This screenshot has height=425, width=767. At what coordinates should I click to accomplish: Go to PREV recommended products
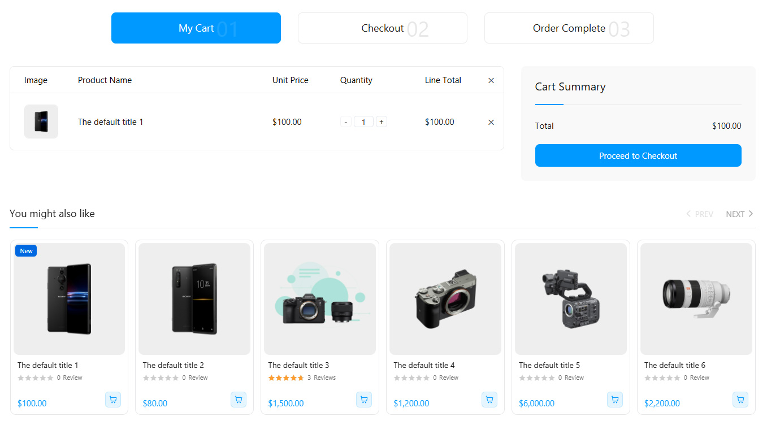pyautogui.click(x=700, y=214)
